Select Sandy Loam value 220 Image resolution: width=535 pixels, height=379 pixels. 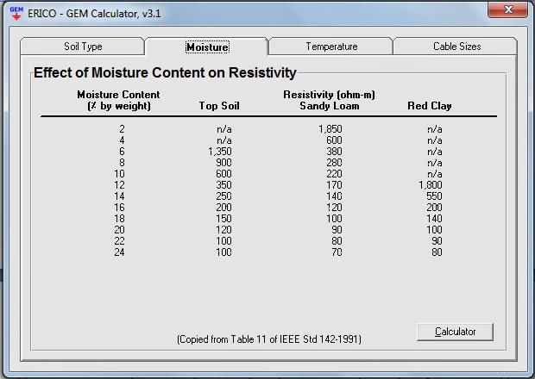pyautogui.click(x=334, y=174)
